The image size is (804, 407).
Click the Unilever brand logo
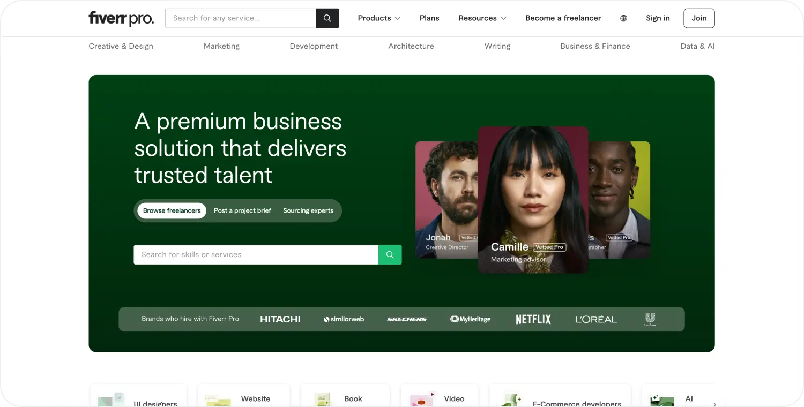tap(650, 319)
